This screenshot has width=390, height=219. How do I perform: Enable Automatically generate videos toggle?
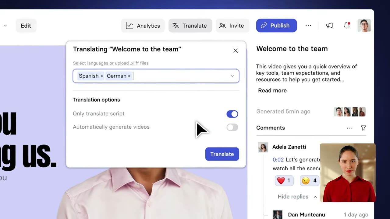[x=232, y=127]
